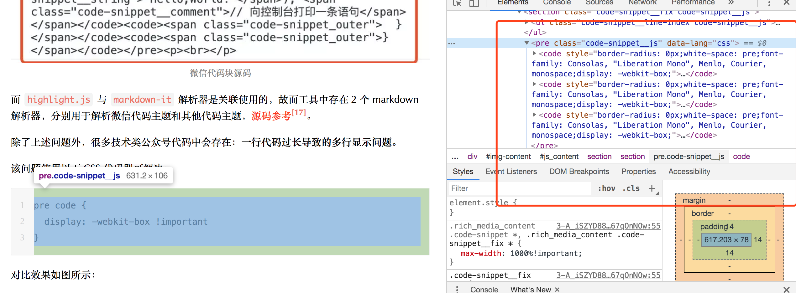This screenshot has height=293, width=796.
Task: Select the inspect element cursor tool
Action: point(458,3)
